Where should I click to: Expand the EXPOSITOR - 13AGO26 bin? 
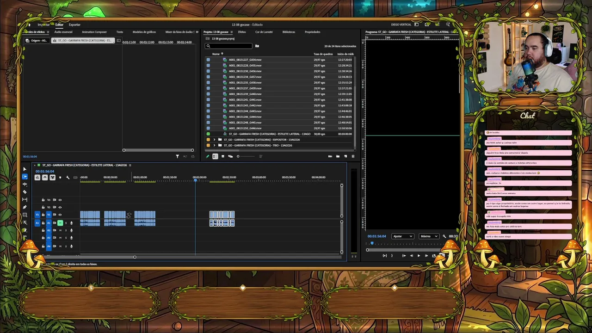(x=214, y=140)
